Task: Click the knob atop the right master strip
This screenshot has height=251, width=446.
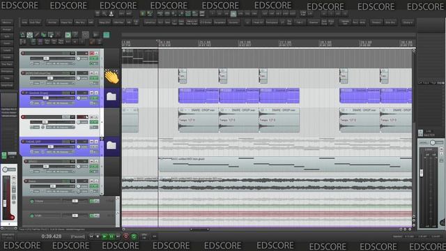Action: click(433, 142)
